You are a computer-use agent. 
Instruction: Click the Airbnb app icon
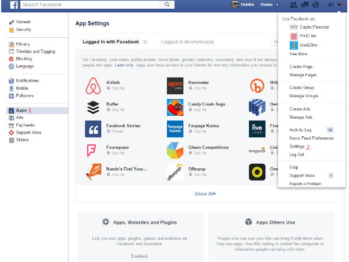coord(93,86)
